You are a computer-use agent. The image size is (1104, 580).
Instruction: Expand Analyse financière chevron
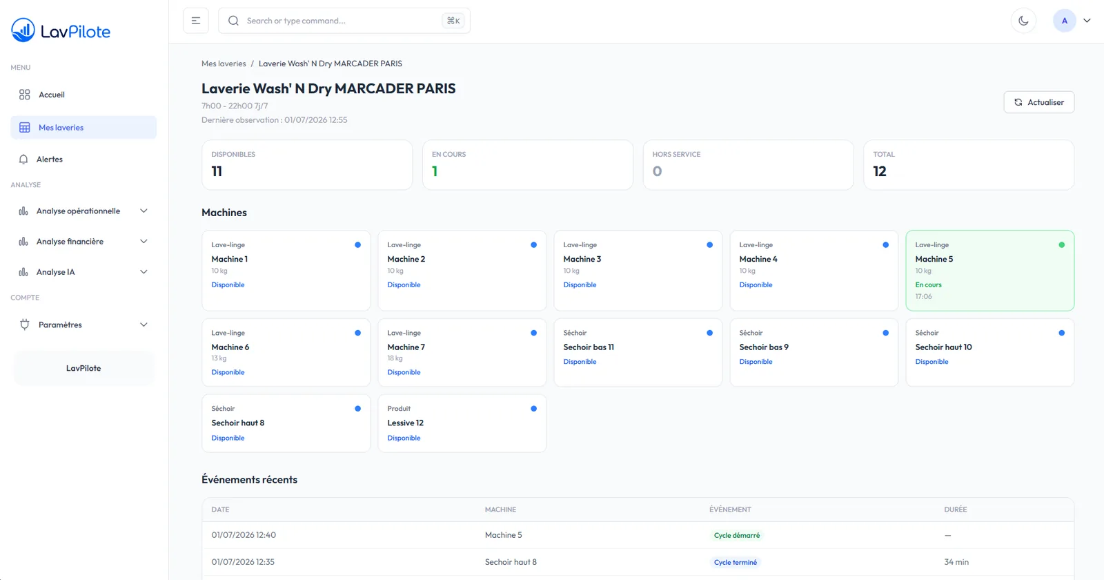tap(144, 242)
